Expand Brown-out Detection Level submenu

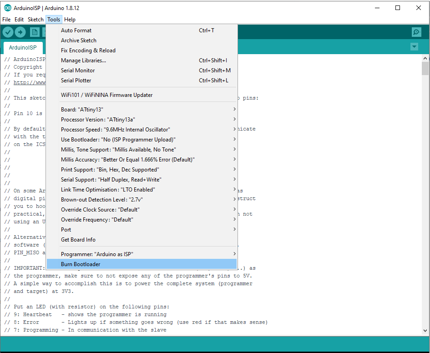click(142, 200)
